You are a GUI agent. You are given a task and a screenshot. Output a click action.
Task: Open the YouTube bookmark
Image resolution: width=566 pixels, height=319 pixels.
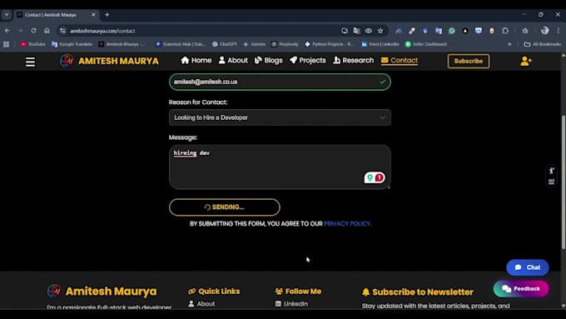[32, 44]
